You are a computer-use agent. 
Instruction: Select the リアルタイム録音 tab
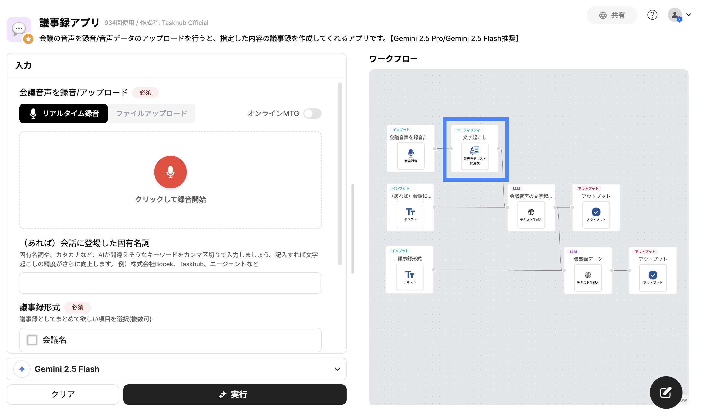(x=63, y=114)
